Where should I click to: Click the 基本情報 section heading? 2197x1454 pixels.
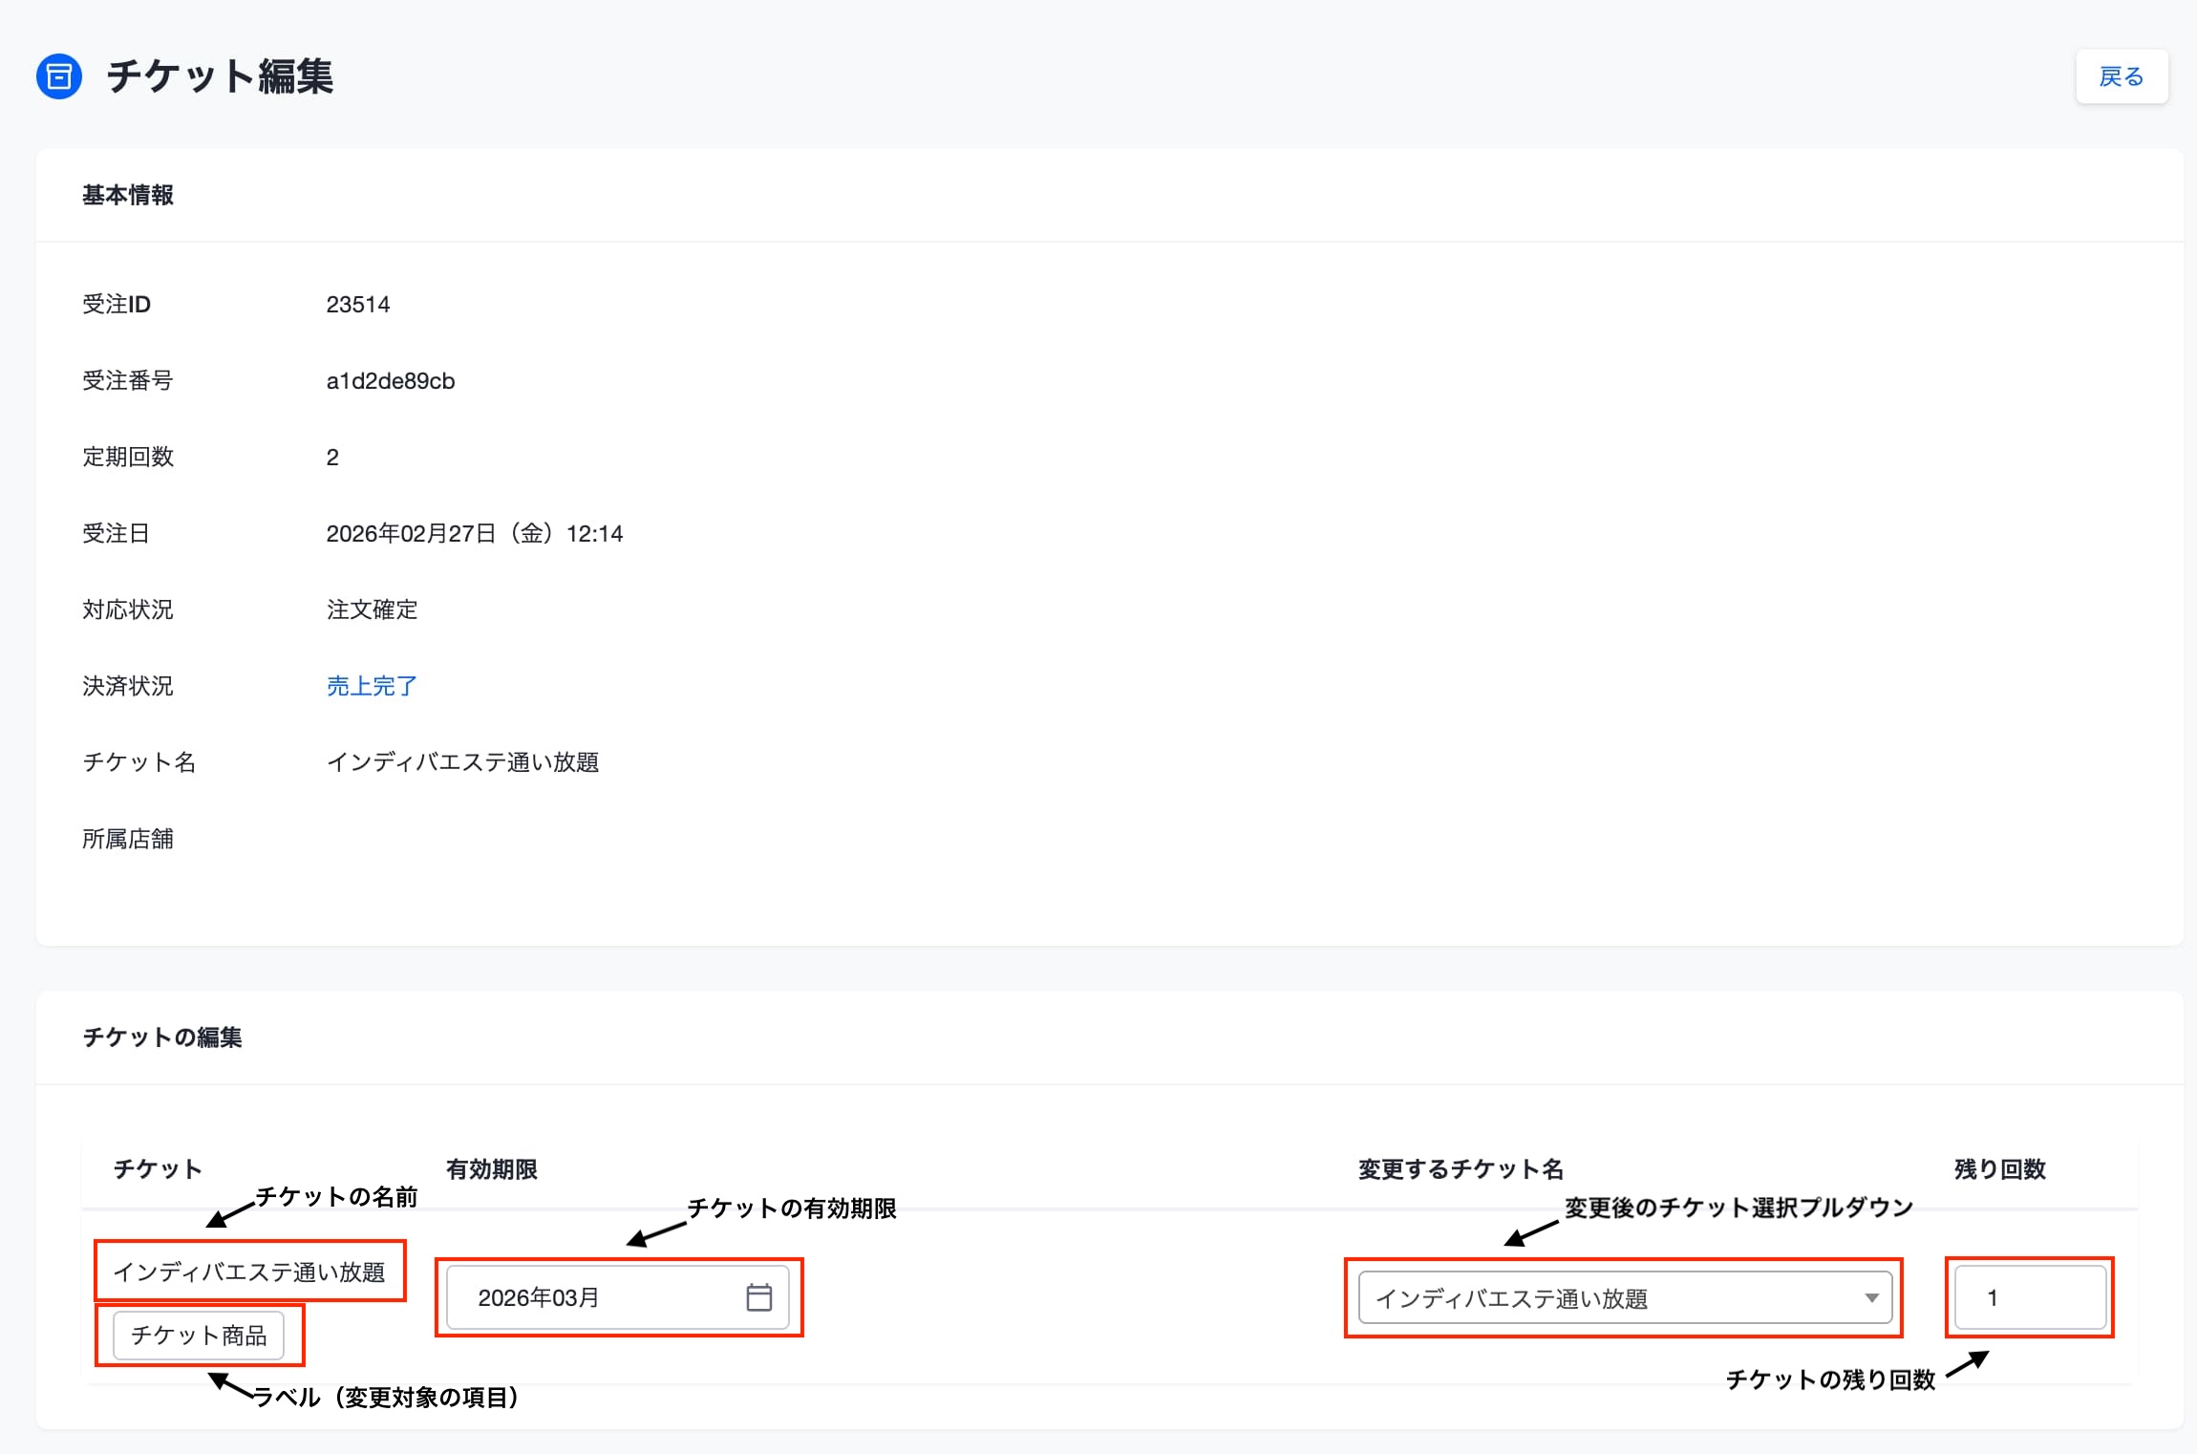coord(128,195)
